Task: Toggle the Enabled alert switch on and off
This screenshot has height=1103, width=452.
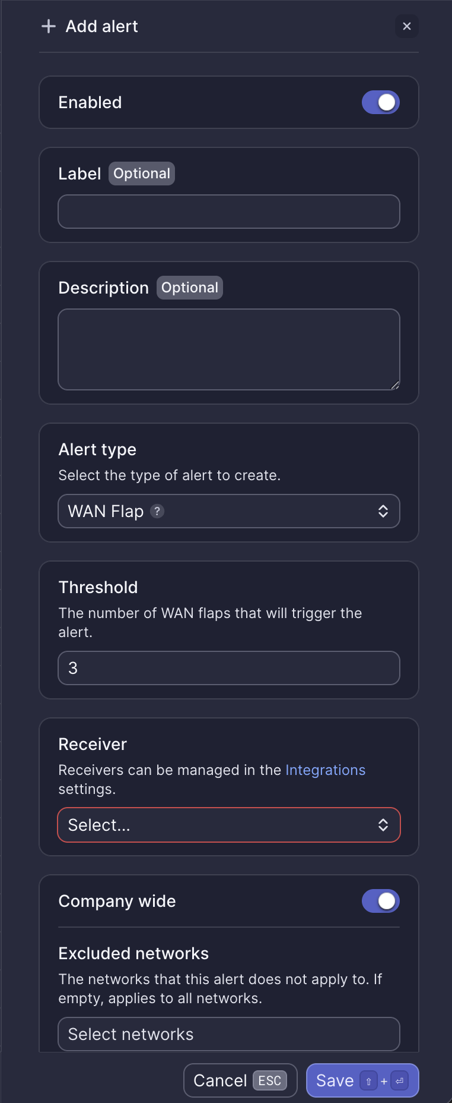Action: point(380,102)
